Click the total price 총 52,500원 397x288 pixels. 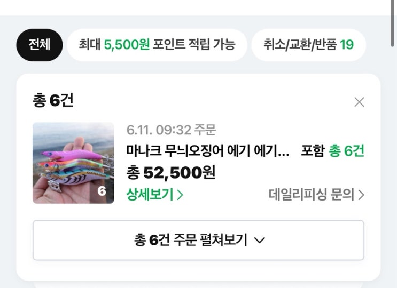pyautogui.click(x=171, y=172)
